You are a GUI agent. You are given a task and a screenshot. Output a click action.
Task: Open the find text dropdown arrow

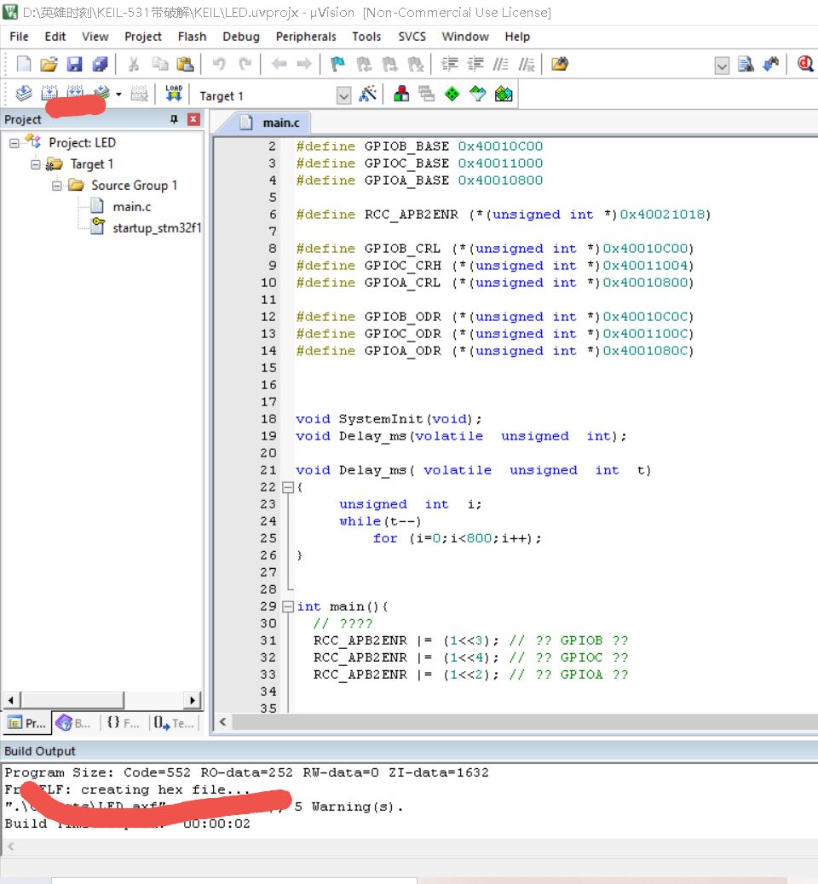pos(722,65)
